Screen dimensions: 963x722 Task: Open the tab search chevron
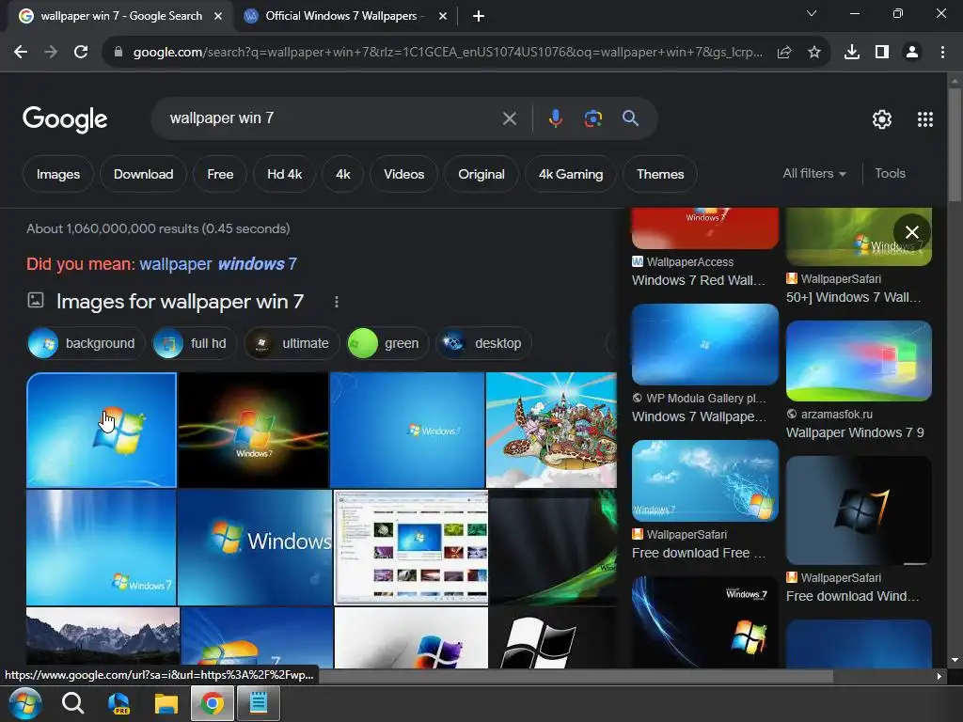(x=812, y=13)
